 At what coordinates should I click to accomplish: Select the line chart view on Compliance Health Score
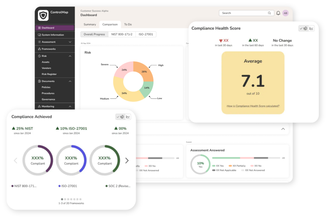tap(311, 28)
